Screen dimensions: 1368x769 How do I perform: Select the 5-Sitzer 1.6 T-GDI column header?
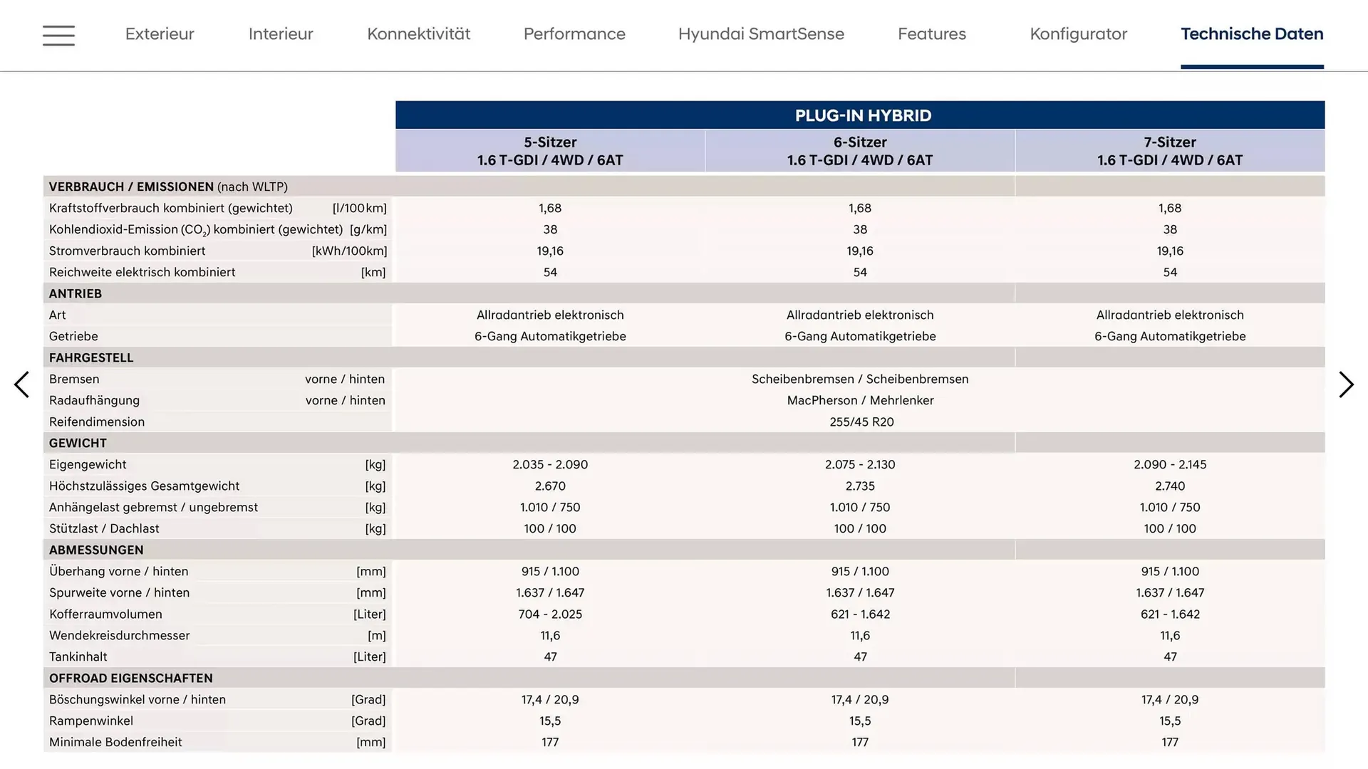pyautogui.click(x=549, y=150)
